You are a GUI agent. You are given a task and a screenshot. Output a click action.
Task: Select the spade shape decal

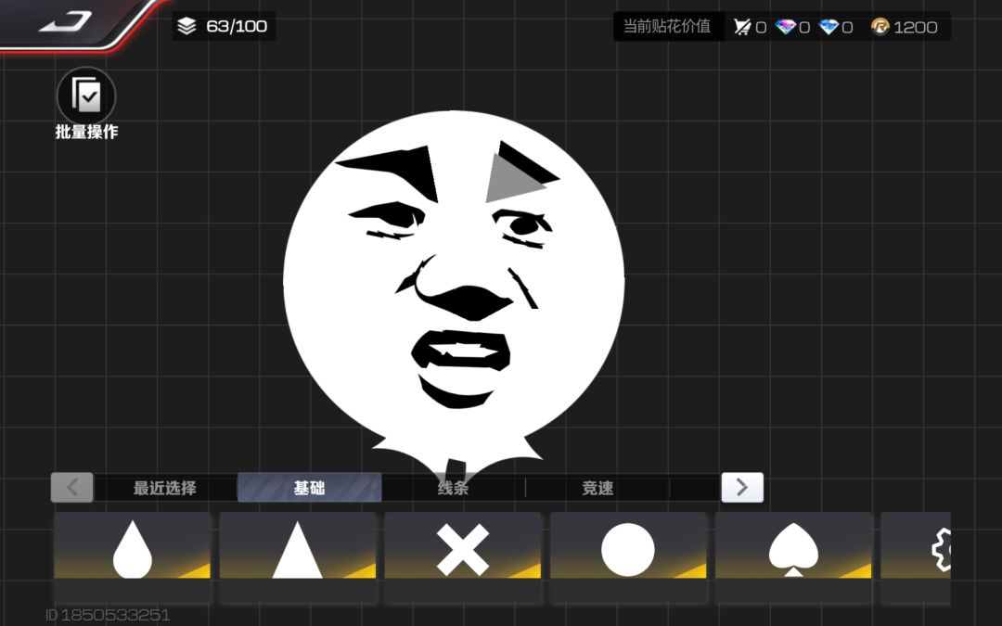click(x=793, y=557)
